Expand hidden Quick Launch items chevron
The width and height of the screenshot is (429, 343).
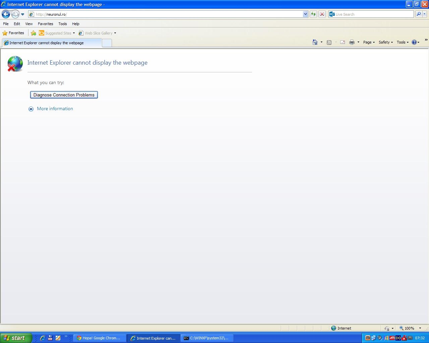click(66, 336)
